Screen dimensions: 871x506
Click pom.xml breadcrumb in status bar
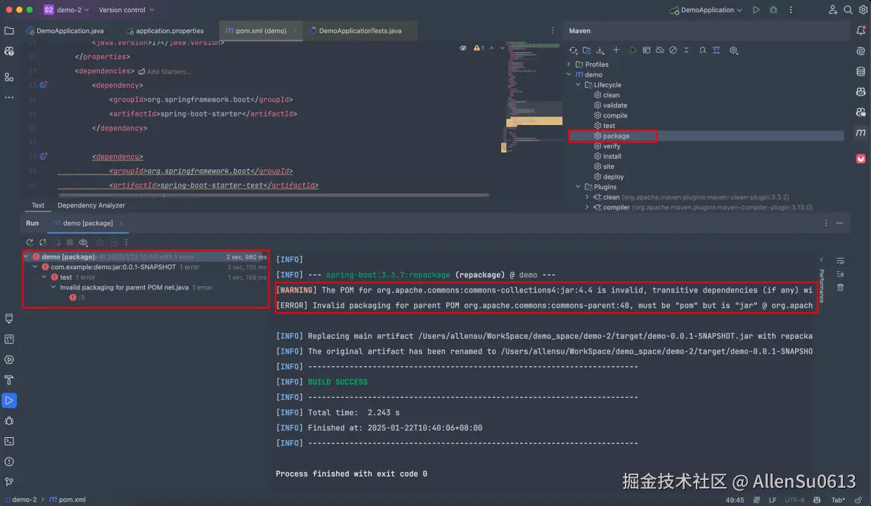tap(67, 500)
